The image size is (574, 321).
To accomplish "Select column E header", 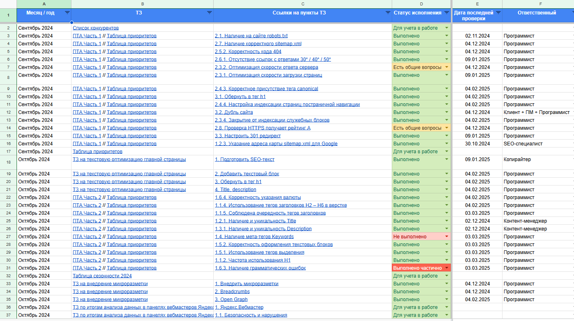I will pos(477,4).
